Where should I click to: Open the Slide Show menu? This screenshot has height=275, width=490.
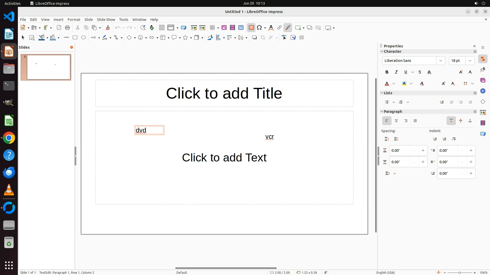[106, 20]
